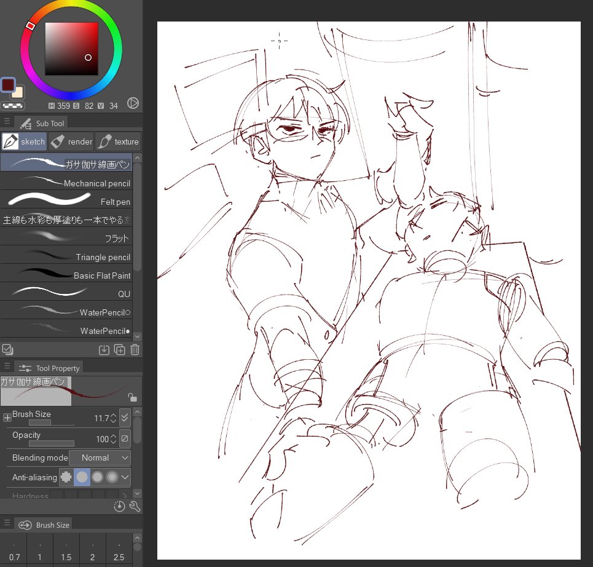
Task: Select anti-aliasing Weak option
Action: pyautogui.click(x=82, y=477)
